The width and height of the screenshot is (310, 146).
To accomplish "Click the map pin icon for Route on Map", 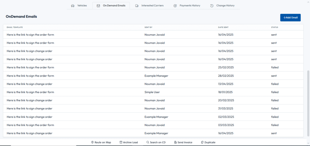I will pos(92,142).
